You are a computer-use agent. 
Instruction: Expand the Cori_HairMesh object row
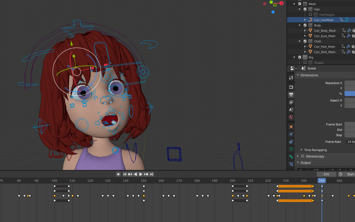[x=305, y=20]
